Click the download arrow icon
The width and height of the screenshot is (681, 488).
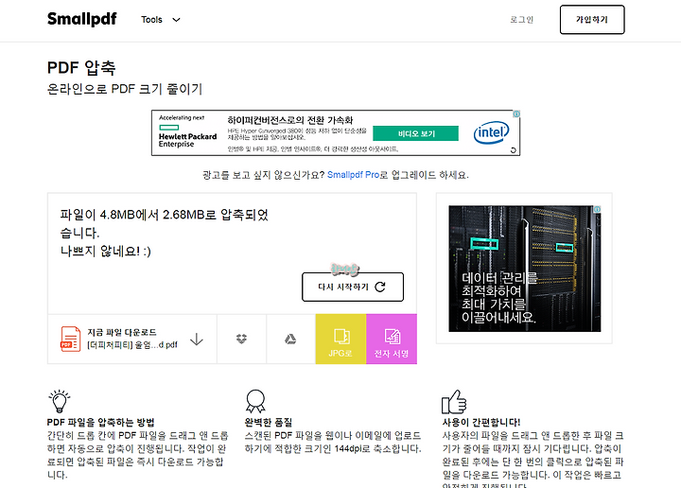tap(197, 340)
